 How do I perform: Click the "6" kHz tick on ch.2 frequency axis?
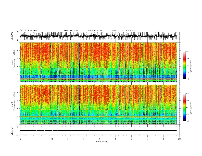tap(18, 101)
